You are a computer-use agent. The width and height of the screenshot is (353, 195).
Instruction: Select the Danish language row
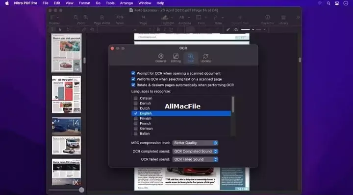(x=181, y=103)
